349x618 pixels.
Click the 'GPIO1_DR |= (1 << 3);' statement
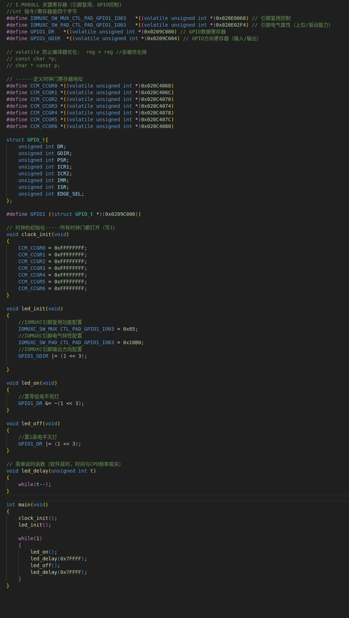(x=50, y=444)
